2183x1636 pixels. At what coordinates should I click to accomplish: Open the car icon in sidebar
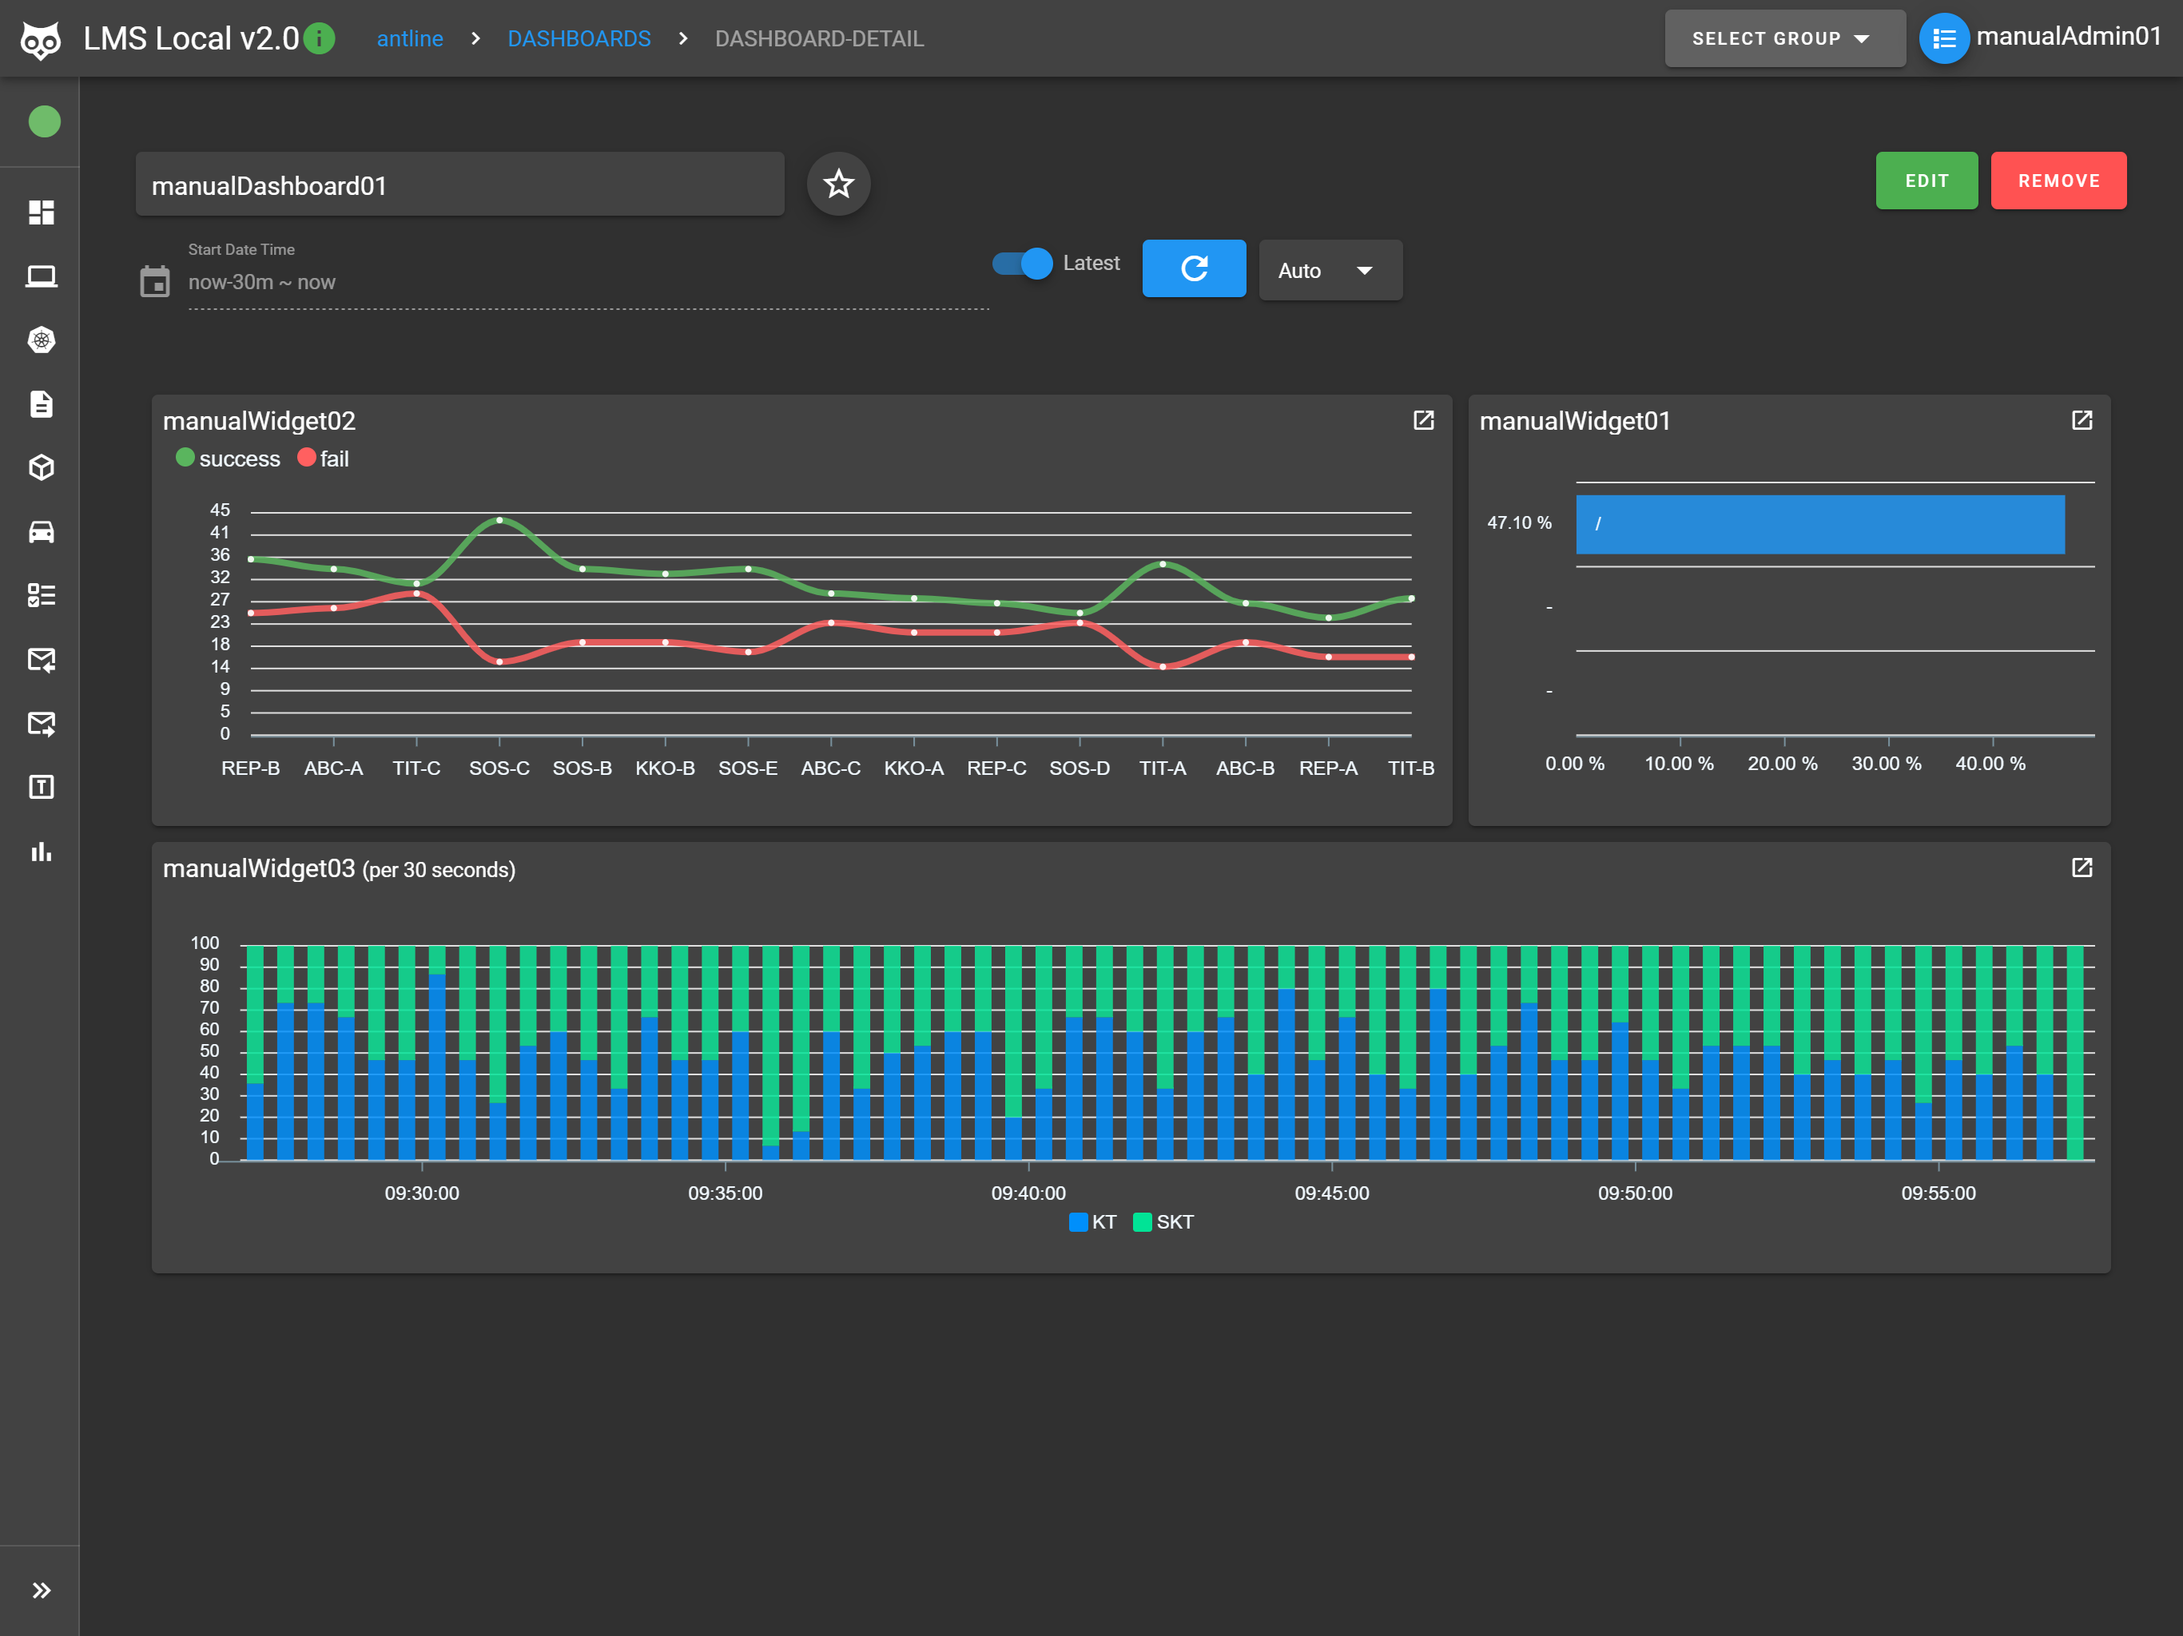click(41, 532)
